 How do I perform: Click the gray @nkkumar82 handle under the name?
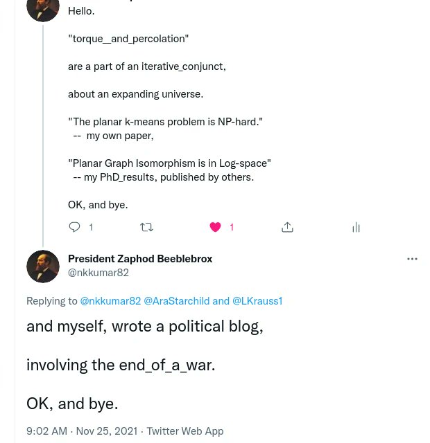pos(98,273)
